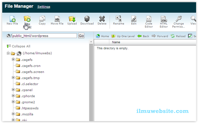Collapse the /home/ilmuwebs root node
This screenshot has height=123, width=198.
(8, 53)
